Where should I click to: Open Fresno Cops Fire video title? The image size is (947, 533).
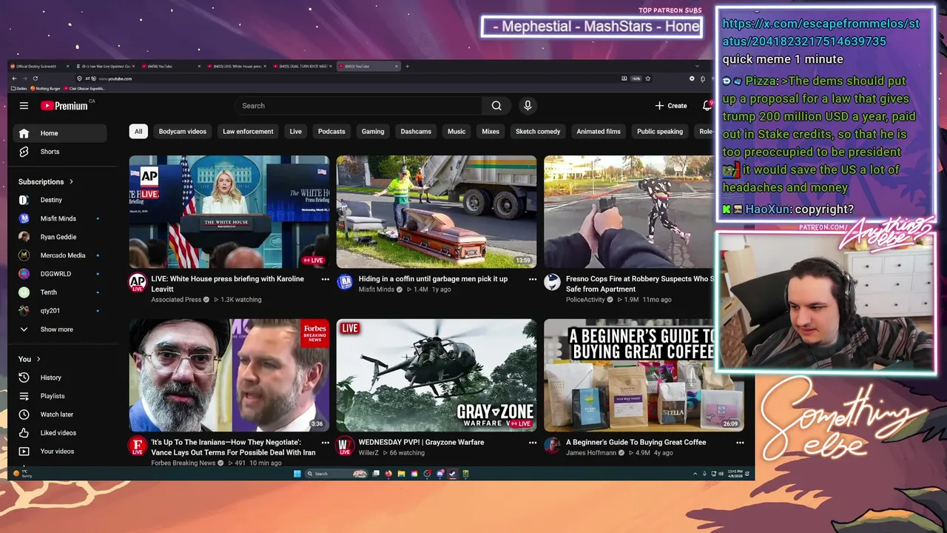640,284
